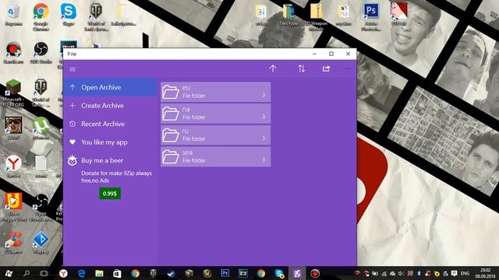
Task: Click the sort arrows icon in 9Zip
Action: point(302,68)
